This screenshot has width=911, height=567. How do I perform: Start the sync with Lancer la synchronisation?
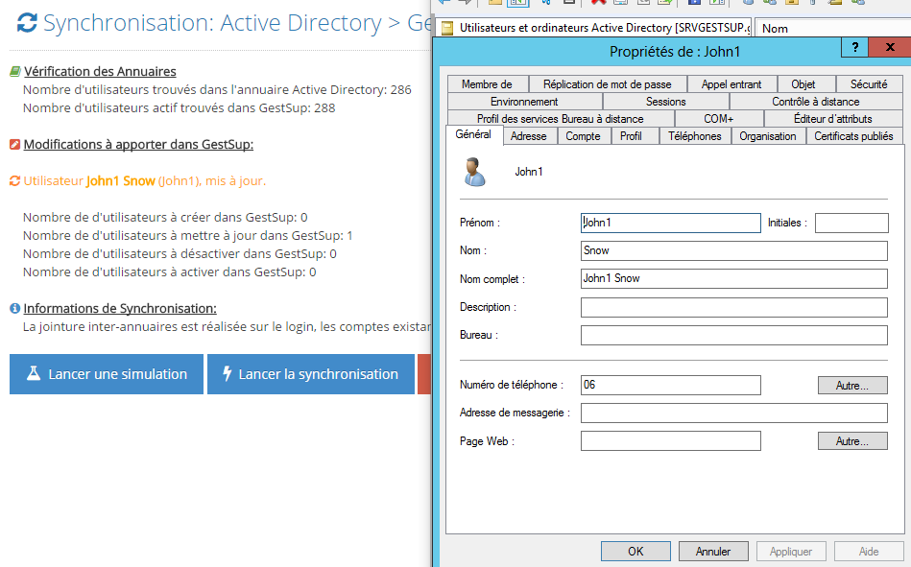point(311,374)
